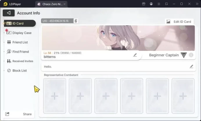Open Edit ID Card
201x121 pixels.
(179, 22)
